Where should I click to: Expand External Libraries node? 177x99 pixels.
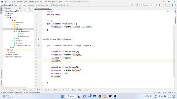(4, 54)
